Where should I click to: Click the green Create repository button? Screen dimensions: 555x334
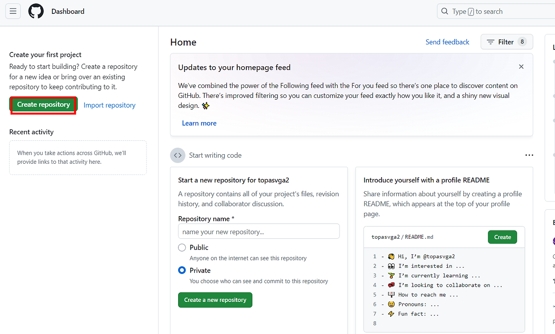click(43, 105)
